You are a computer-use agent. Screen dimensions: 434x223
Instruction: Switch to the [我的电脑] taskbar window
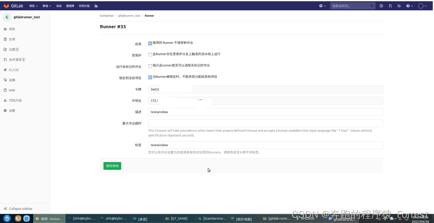244,219
